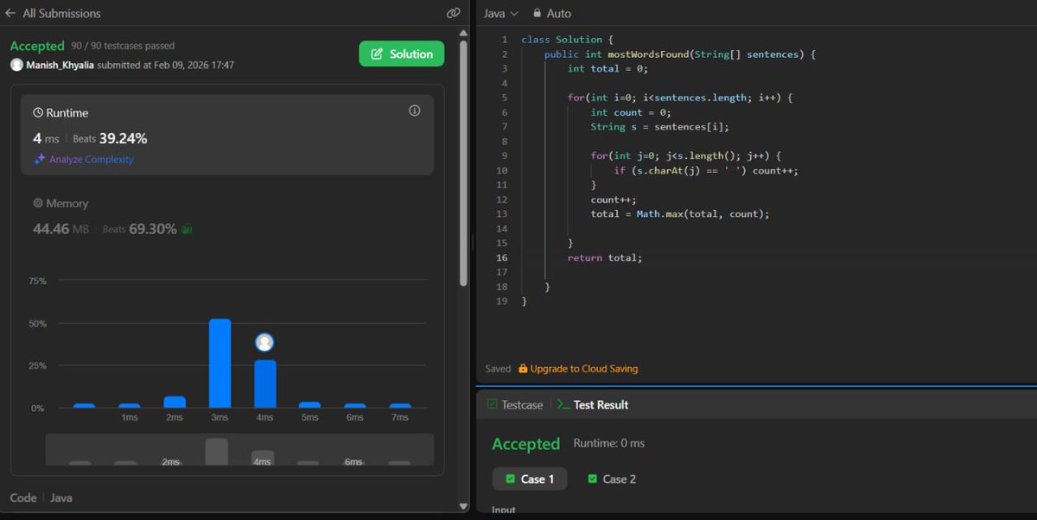Click the 1ms chart bar
Viewport: 1037px width, 520px height.
point(130,405)
